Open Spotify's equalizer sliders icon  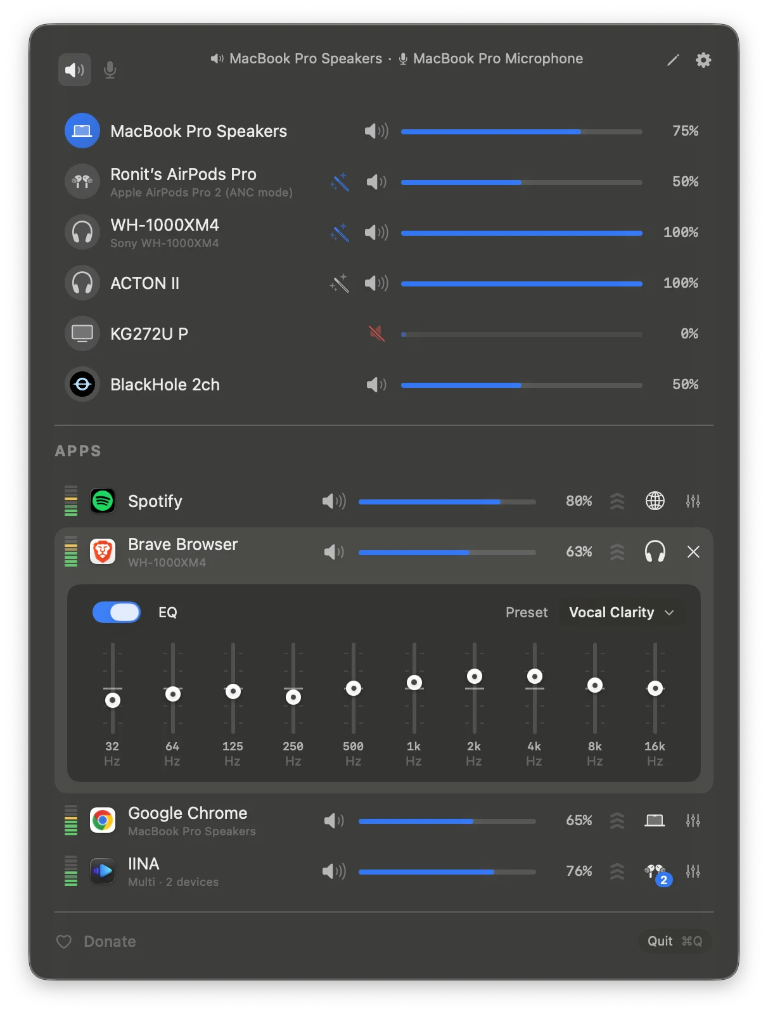(x=693, y=501)
